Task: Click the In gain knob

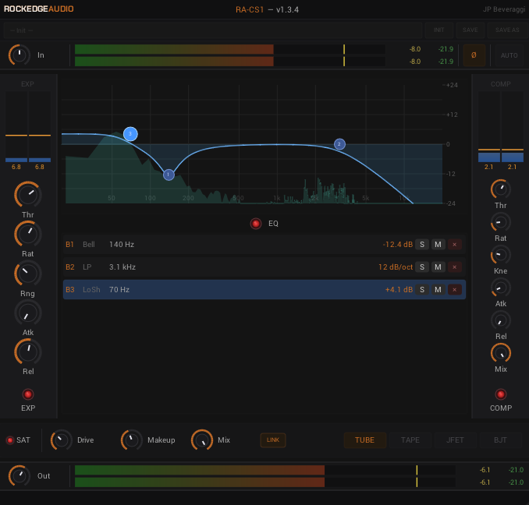Action: (x=20, y=55)
